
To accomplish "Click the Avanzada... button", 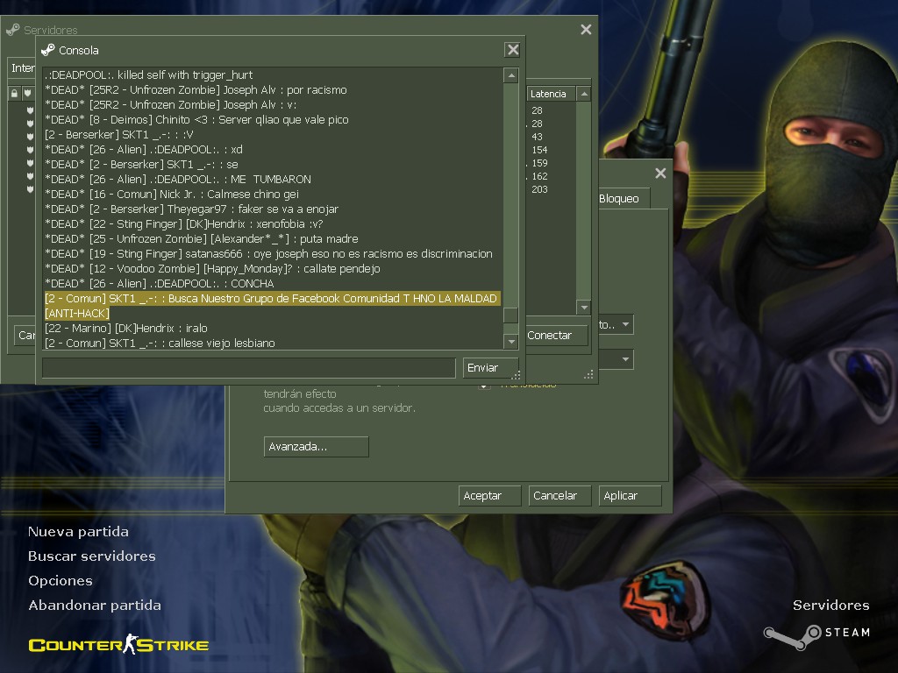I will 316,446.
